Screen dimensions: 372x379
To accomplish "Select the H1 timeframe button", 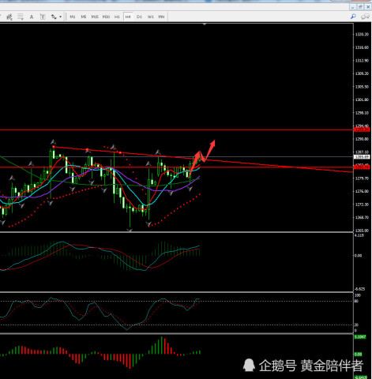I will tap(117, 17).
